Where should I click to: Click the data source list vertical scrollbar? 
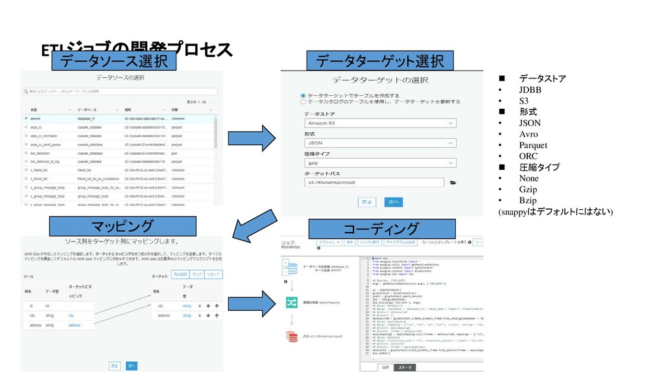tap(215, 133)
